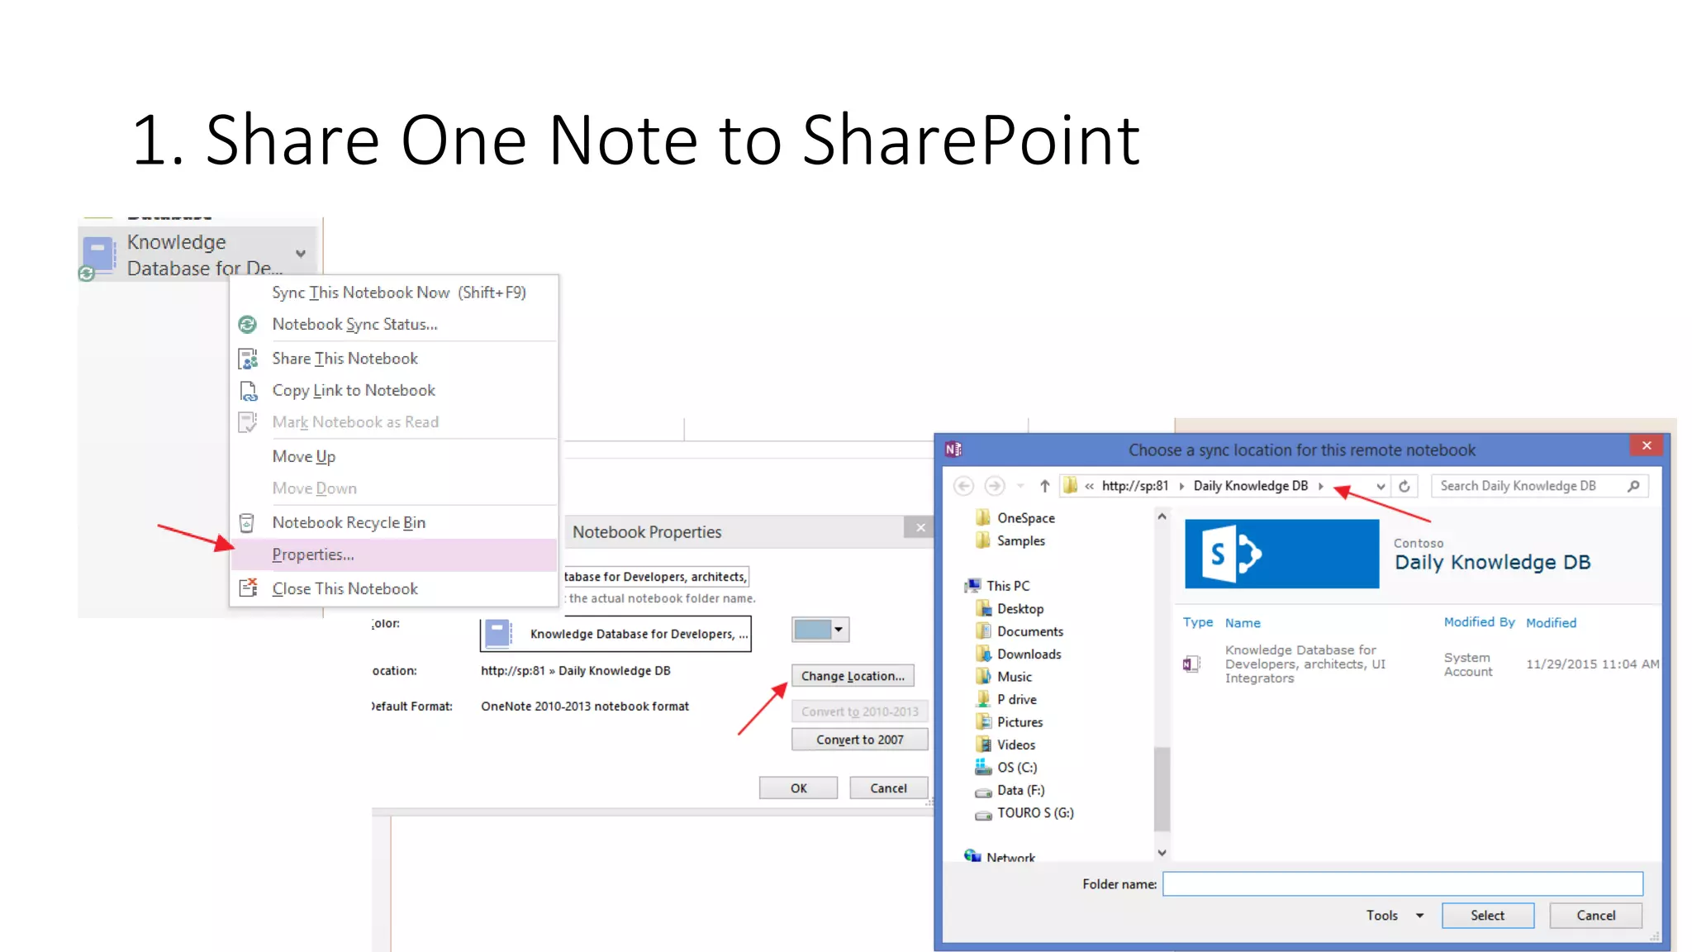Viewport: 1692px width, 952px height.
Task: Choose Close This Notebook
Action: coord(345,589)
